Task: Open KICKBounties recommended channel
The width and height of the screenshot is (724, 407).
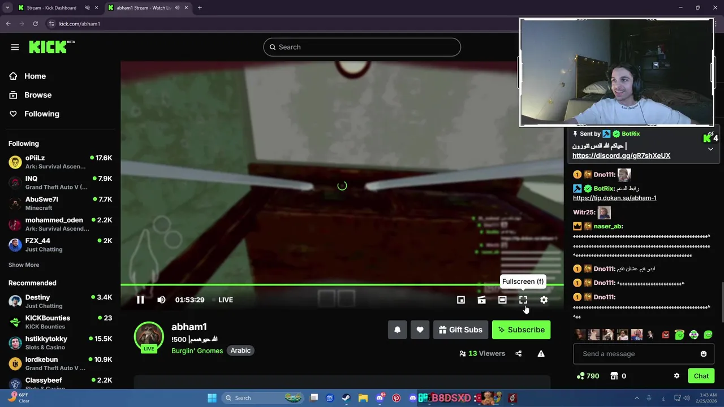Action: [60, 322]
